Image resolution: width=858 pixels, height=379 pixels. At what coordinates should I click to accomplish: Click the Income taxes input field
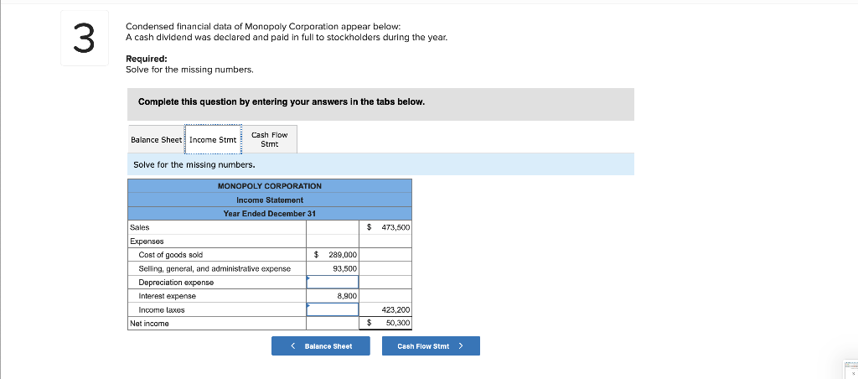pos(332,309)
